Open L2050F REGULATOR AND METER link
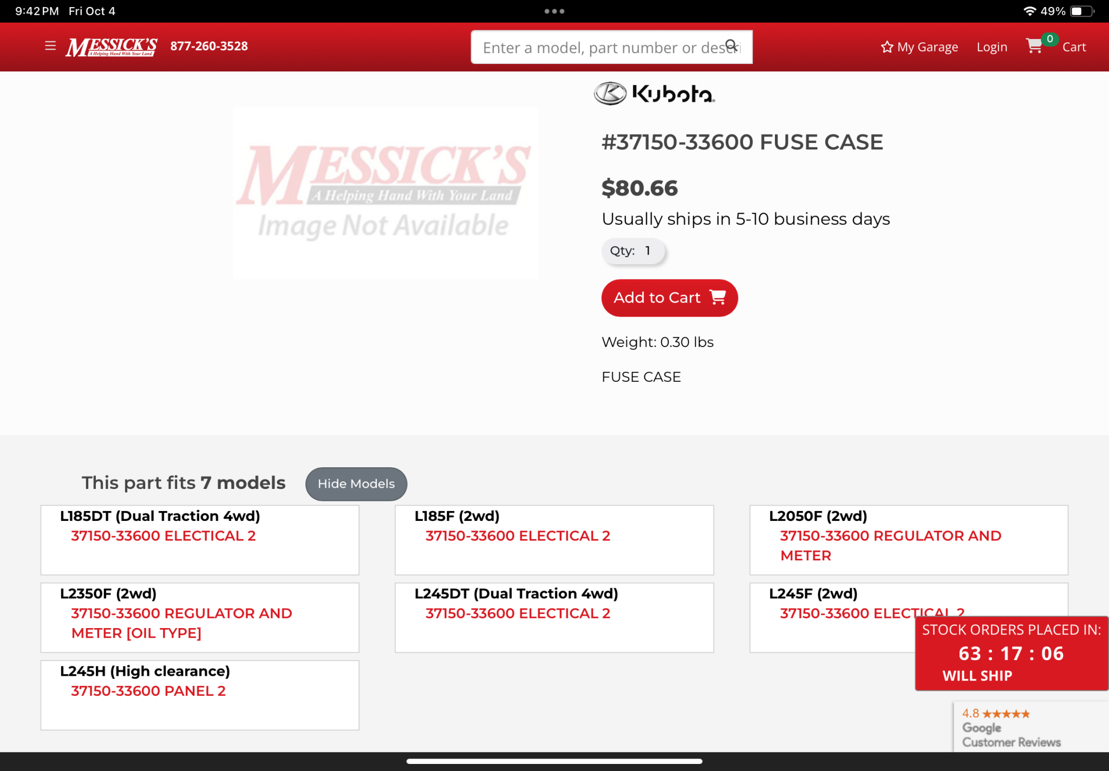1109x771 pixels. click(x=890, y=546)
